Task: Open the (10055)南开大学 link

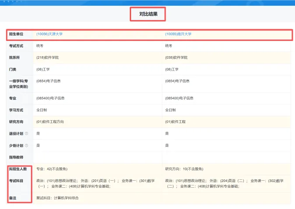Action: point(178,34)
